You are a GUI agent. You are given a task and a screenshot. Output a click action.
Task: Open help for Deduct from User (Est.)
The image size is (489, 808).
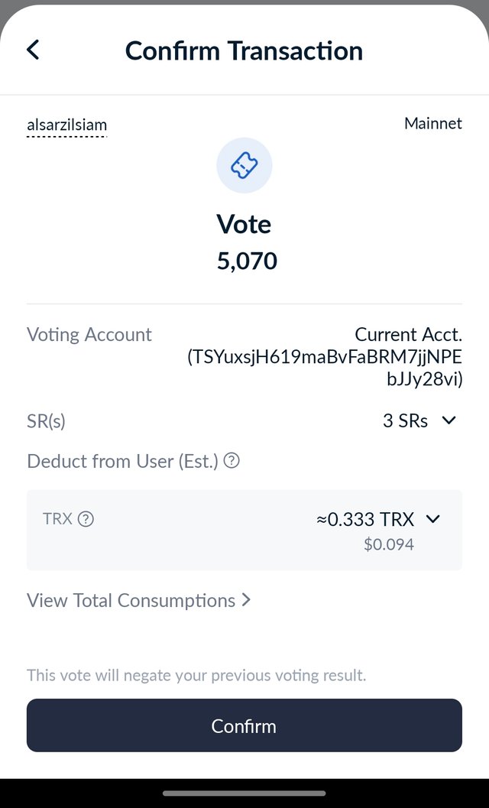point(232,460)
